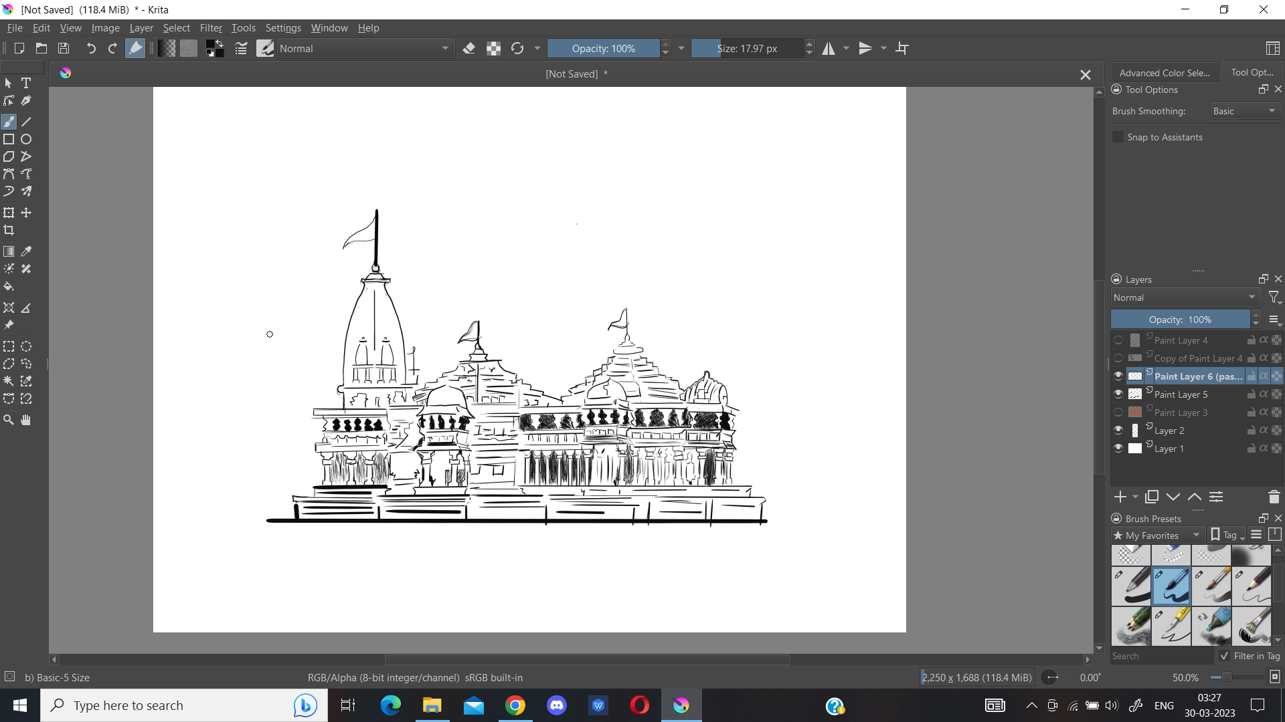The width and height of the screenshot is (1285, 722).
Task: Click Tag button in Brush Presets
Action: 1228,535
